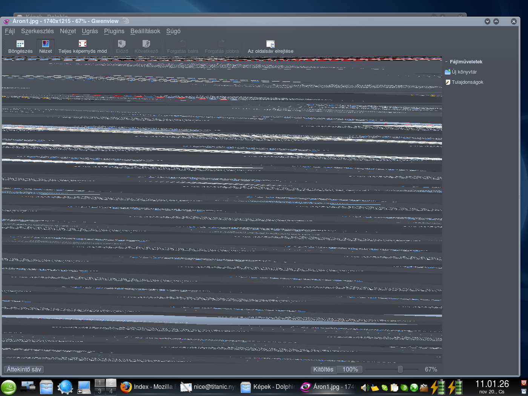Open the Beállítások menu

click(x=145, y=31)
